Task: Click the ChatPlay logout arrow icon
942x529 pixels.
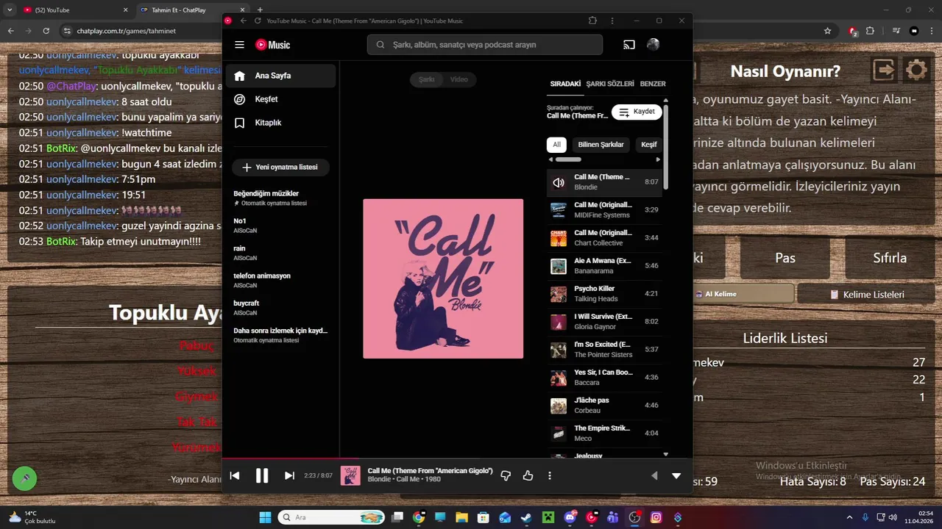Action: pyautogui.click(x=885, y=71)
